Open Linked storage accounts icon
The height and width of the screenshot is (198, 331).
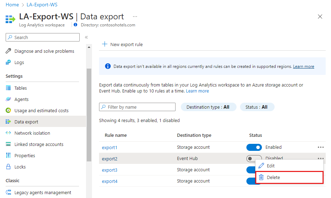coord(8,144)
